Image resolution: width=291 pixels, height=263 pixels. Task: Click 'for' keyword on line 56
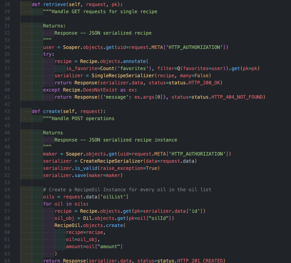(47, 204)
